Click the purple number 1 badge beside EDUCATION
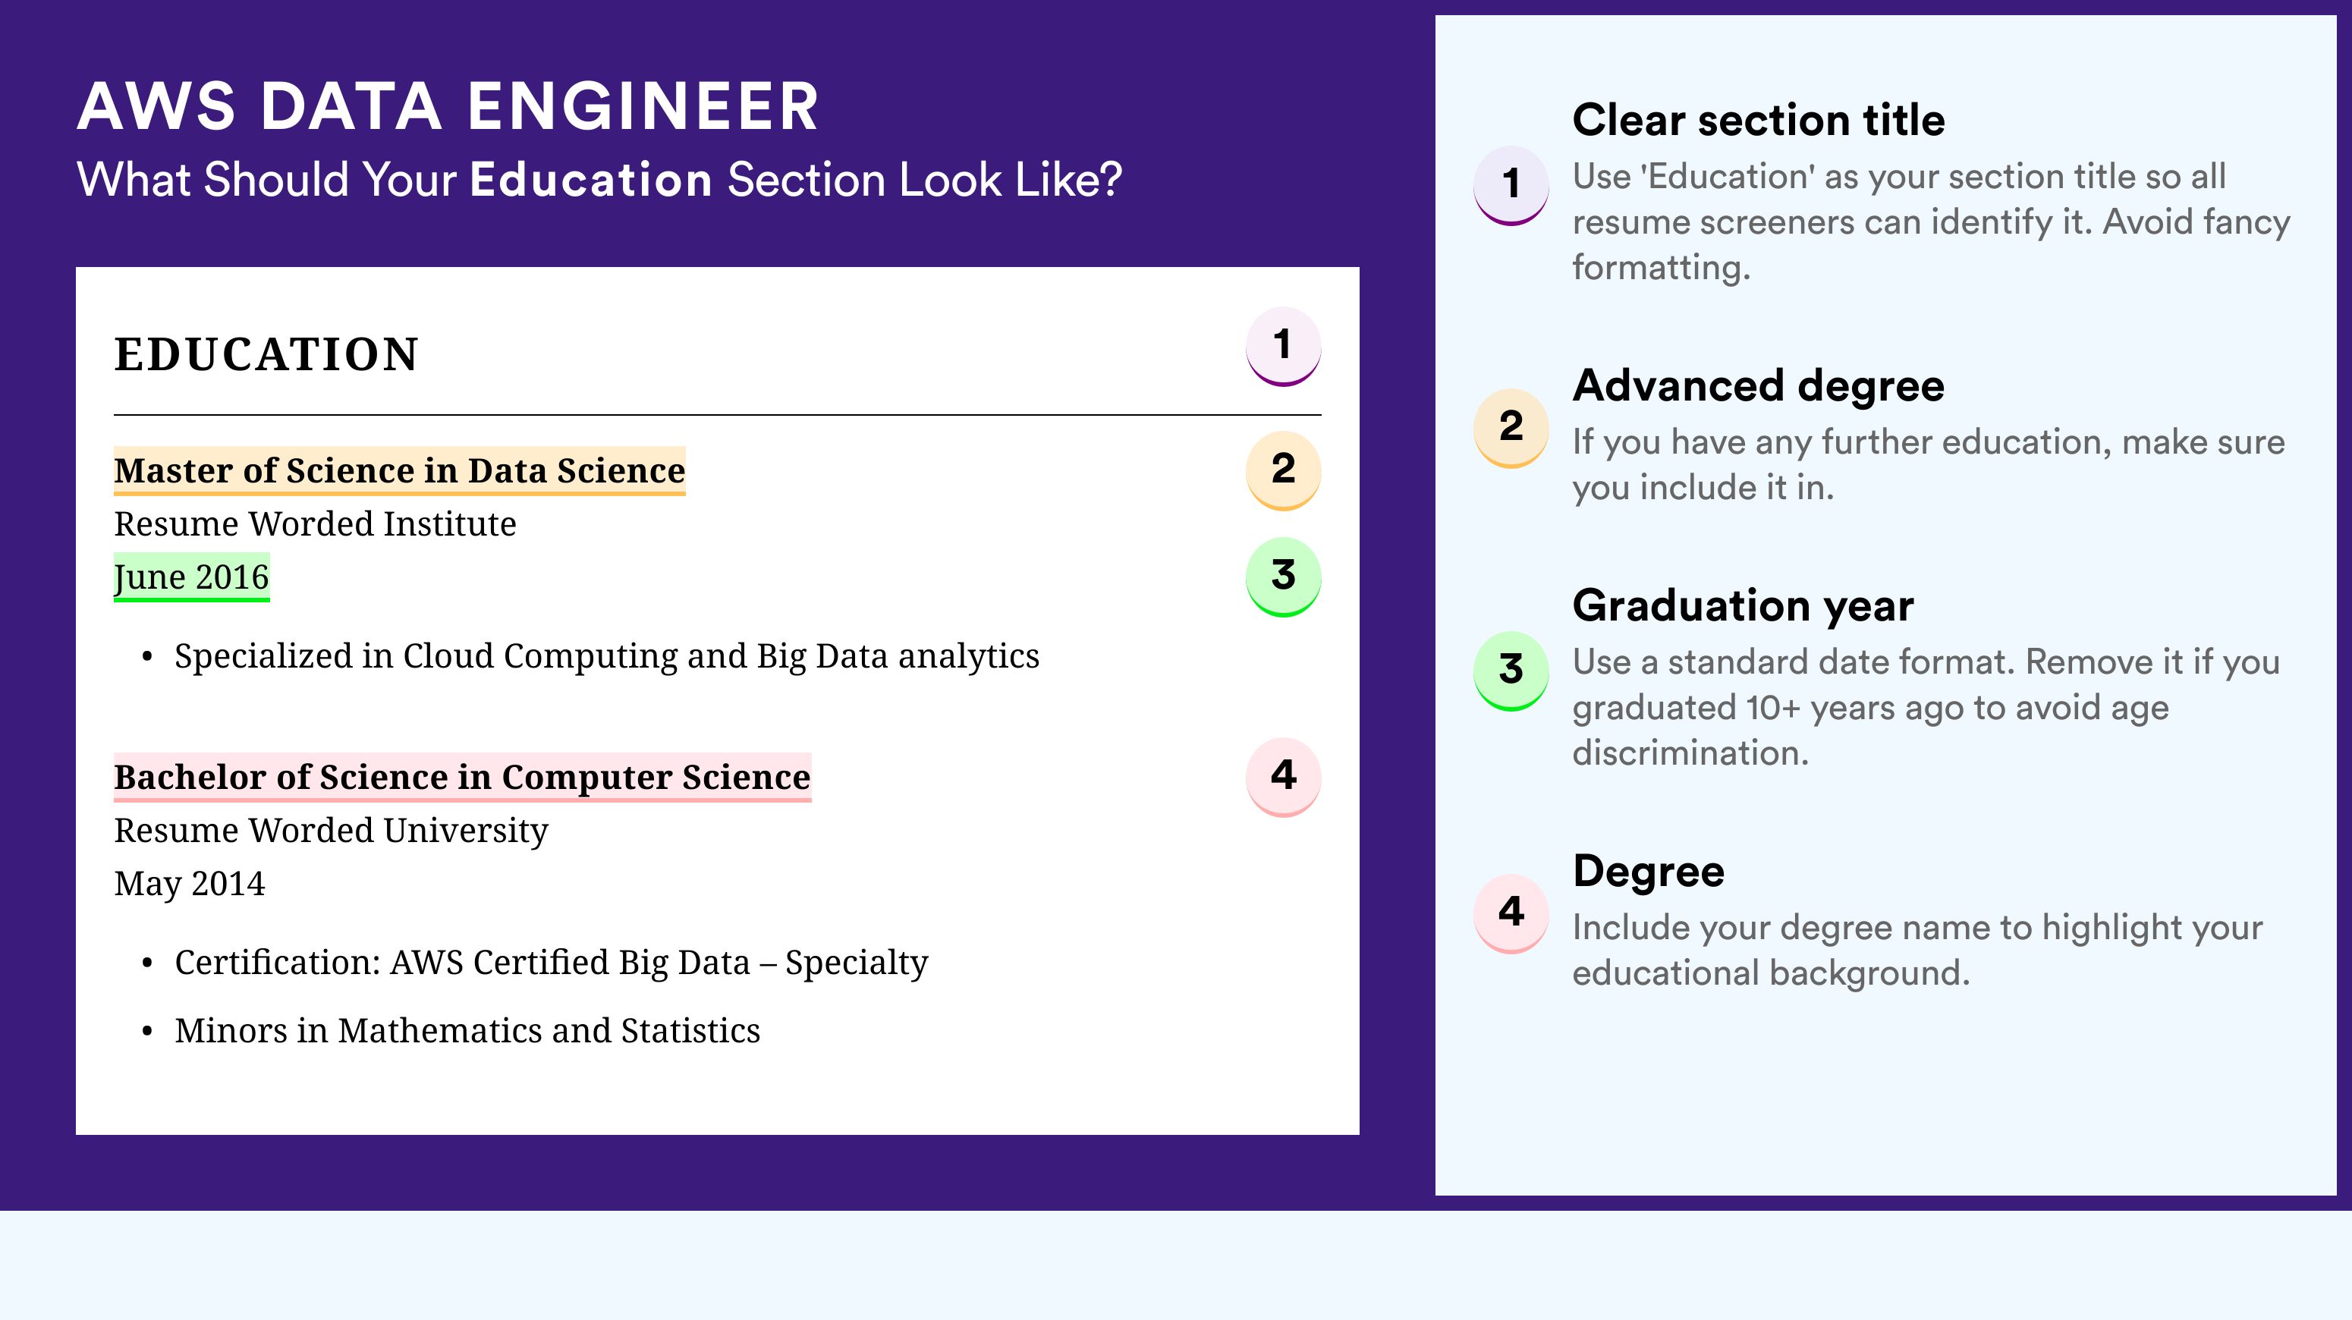Image resolution: width=2352 pixels, height=1320 pixels. point(1283,346)
